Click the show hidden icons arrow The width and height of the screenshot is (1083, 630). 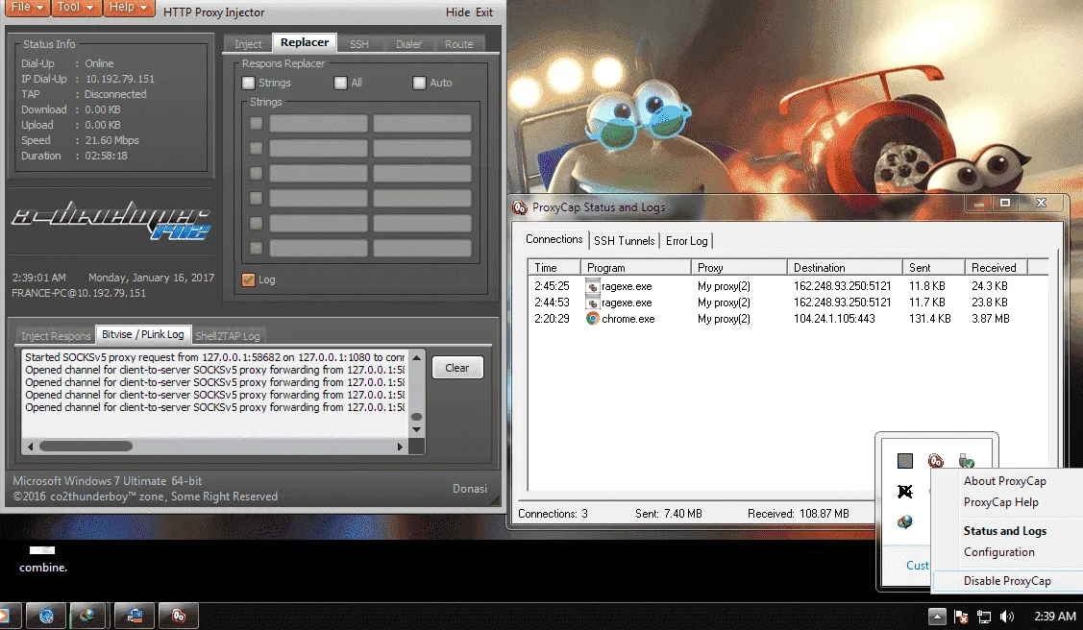(937, 617)
